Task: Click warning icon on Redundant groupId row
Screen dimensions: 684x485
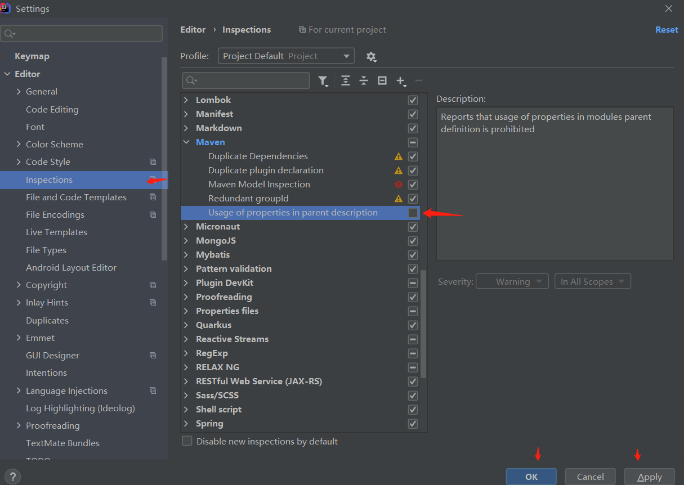Action: (399, 199)
